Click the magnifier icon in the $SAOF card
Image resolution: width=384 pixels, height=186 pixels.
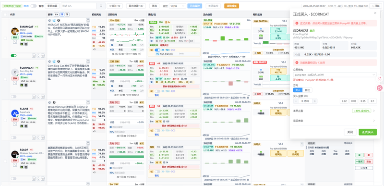coord(15,165)
